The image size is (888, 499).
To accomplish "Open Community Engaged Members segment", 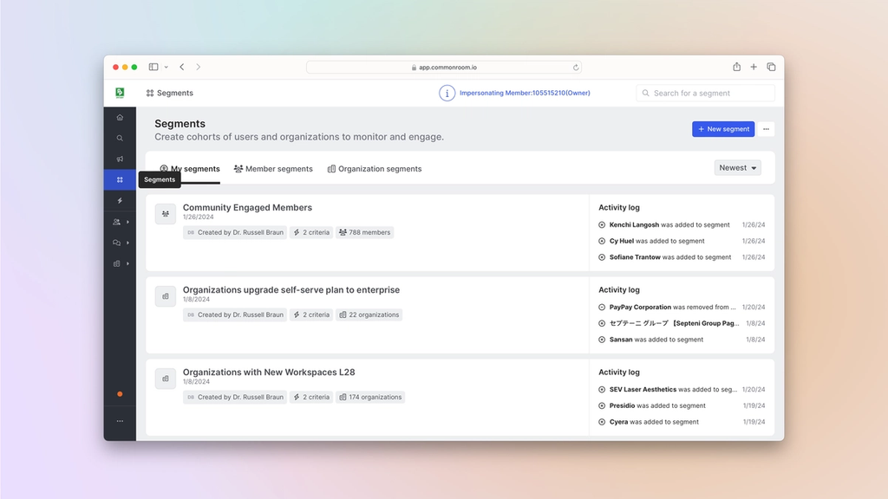I will [x=247, y=208].
